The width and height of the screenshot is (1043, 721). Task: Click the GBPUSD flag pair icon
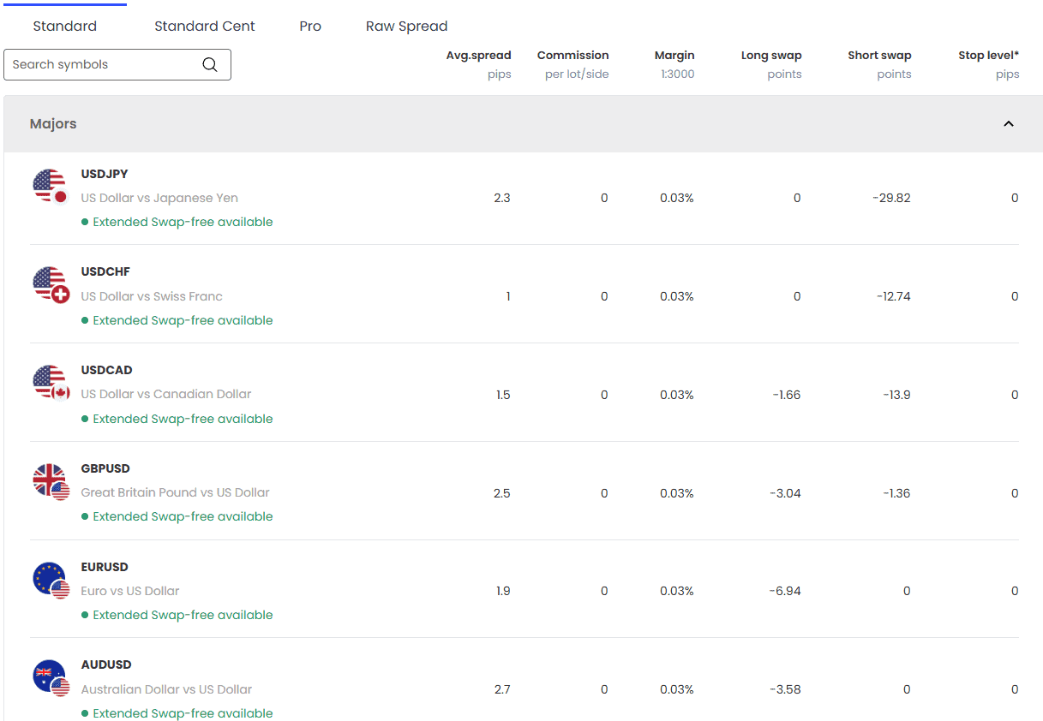click(50, 481)
